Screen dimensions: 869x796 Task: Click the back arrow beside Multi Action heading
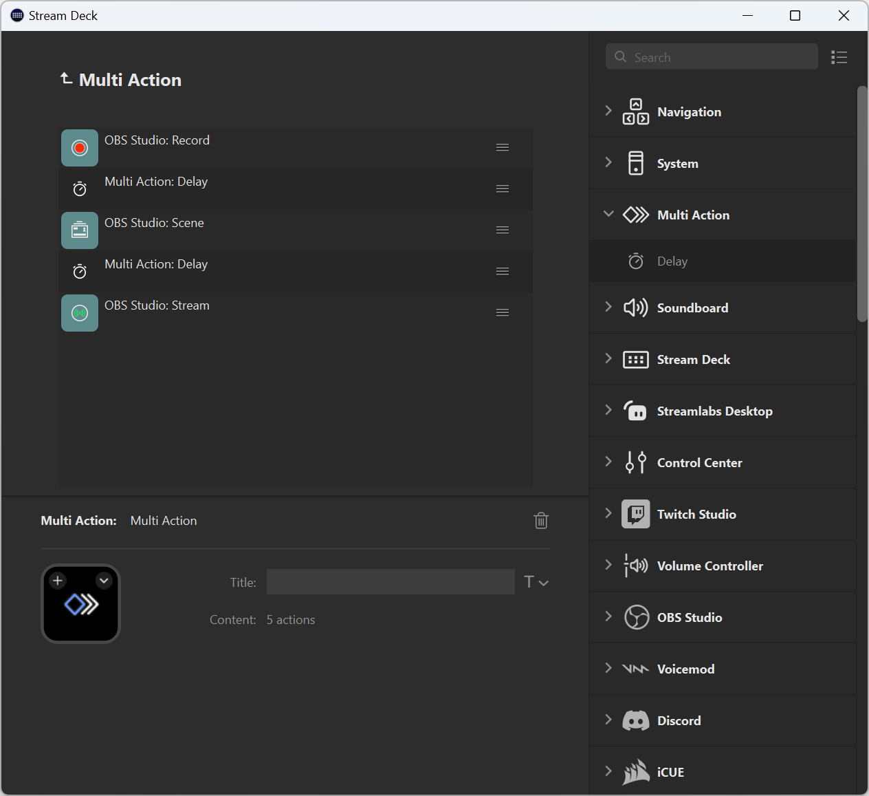click(66, 79)
